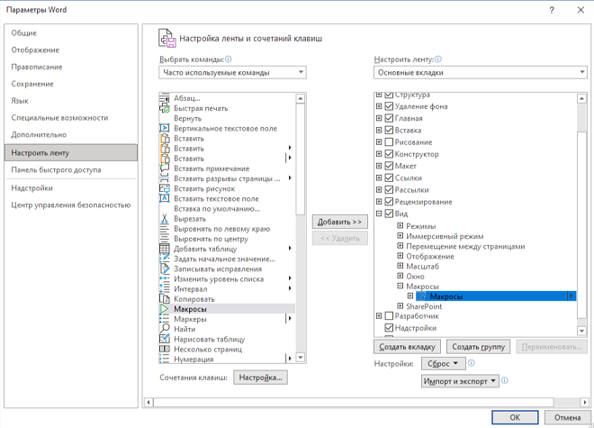This screenshot has width=594, height=428.
Task: Toggle the Конструктор tab checkbox
Action: (x=389, y=154)
